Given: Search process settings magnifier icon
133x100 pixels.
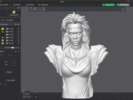Looking at the screenshot, I should pyautogui.click(x=19, y=51).
